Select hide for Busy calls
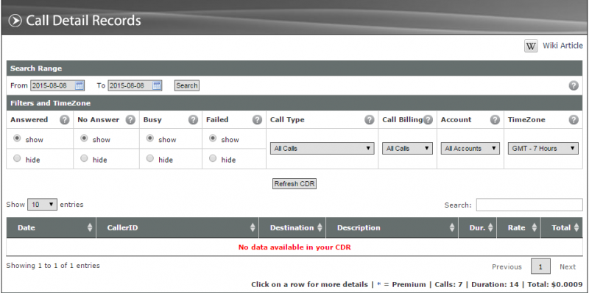589x293 pixels. tap(150, 159)
